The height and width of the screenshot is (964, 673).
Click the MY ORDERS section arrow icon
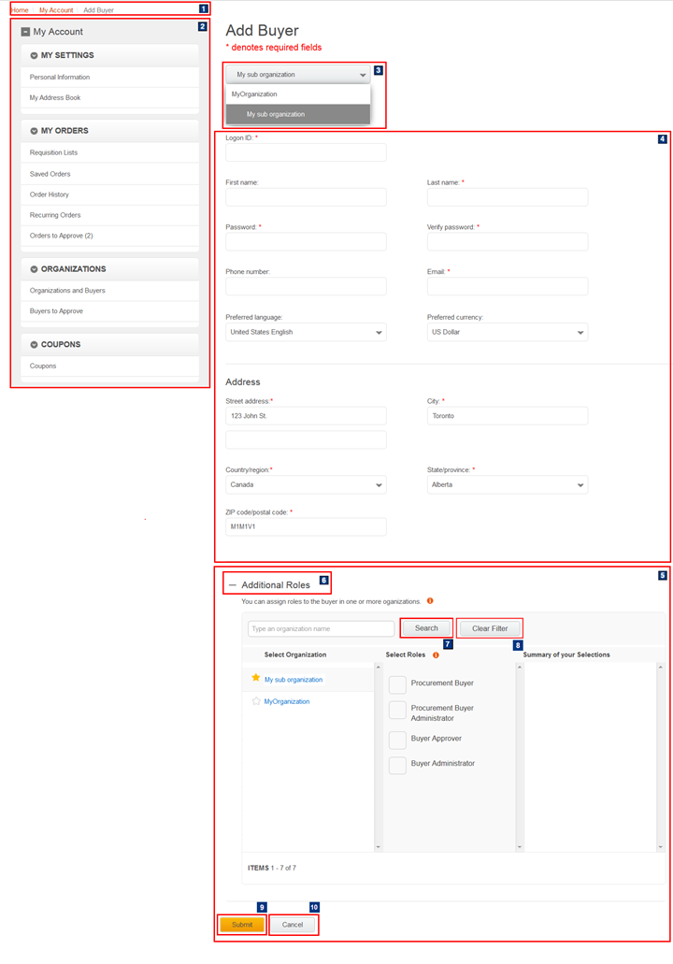click(x=34, y=131)
